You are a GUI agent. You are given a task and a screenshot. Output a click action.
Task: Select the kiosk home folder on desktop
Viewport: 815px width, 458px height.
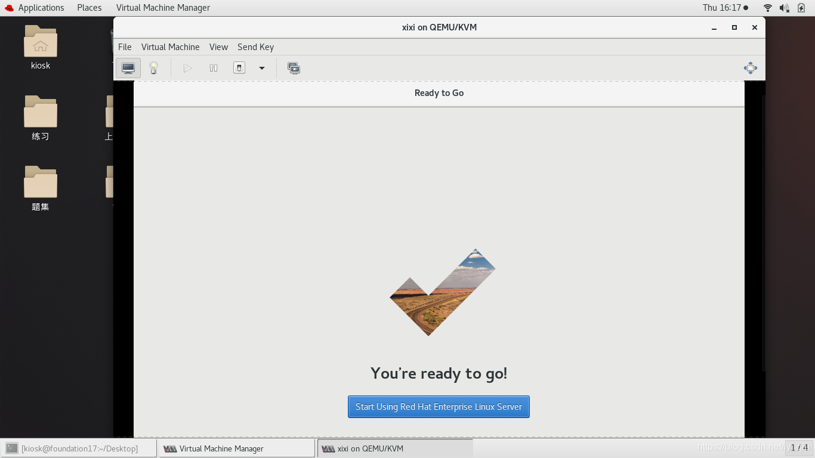[x=41, y=48]
